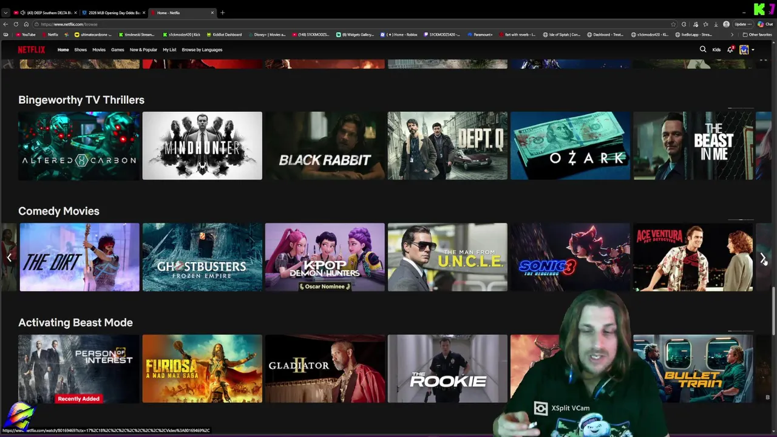Screen dimensions: 777x437
Task: Open browser downloads icon
Action: point(716,24)
